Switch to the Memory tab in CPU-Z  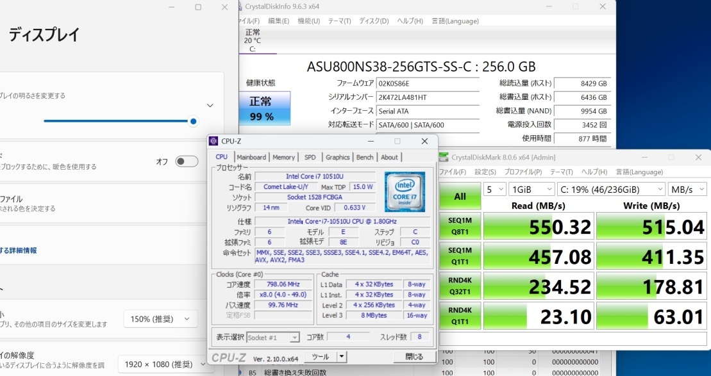283,157
